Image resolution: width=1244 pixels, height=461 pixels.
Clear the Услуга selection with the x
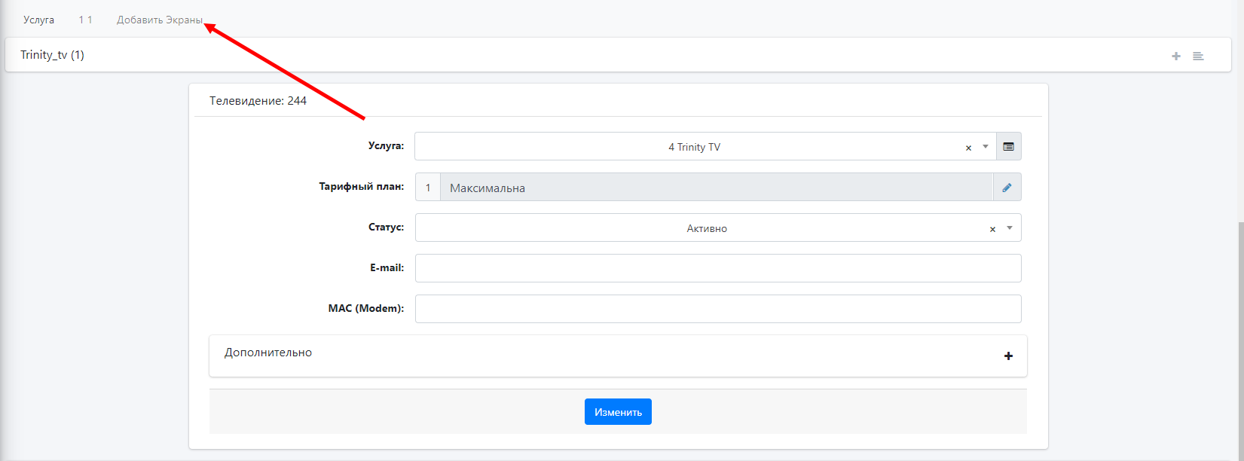click(x=968, y=148)
